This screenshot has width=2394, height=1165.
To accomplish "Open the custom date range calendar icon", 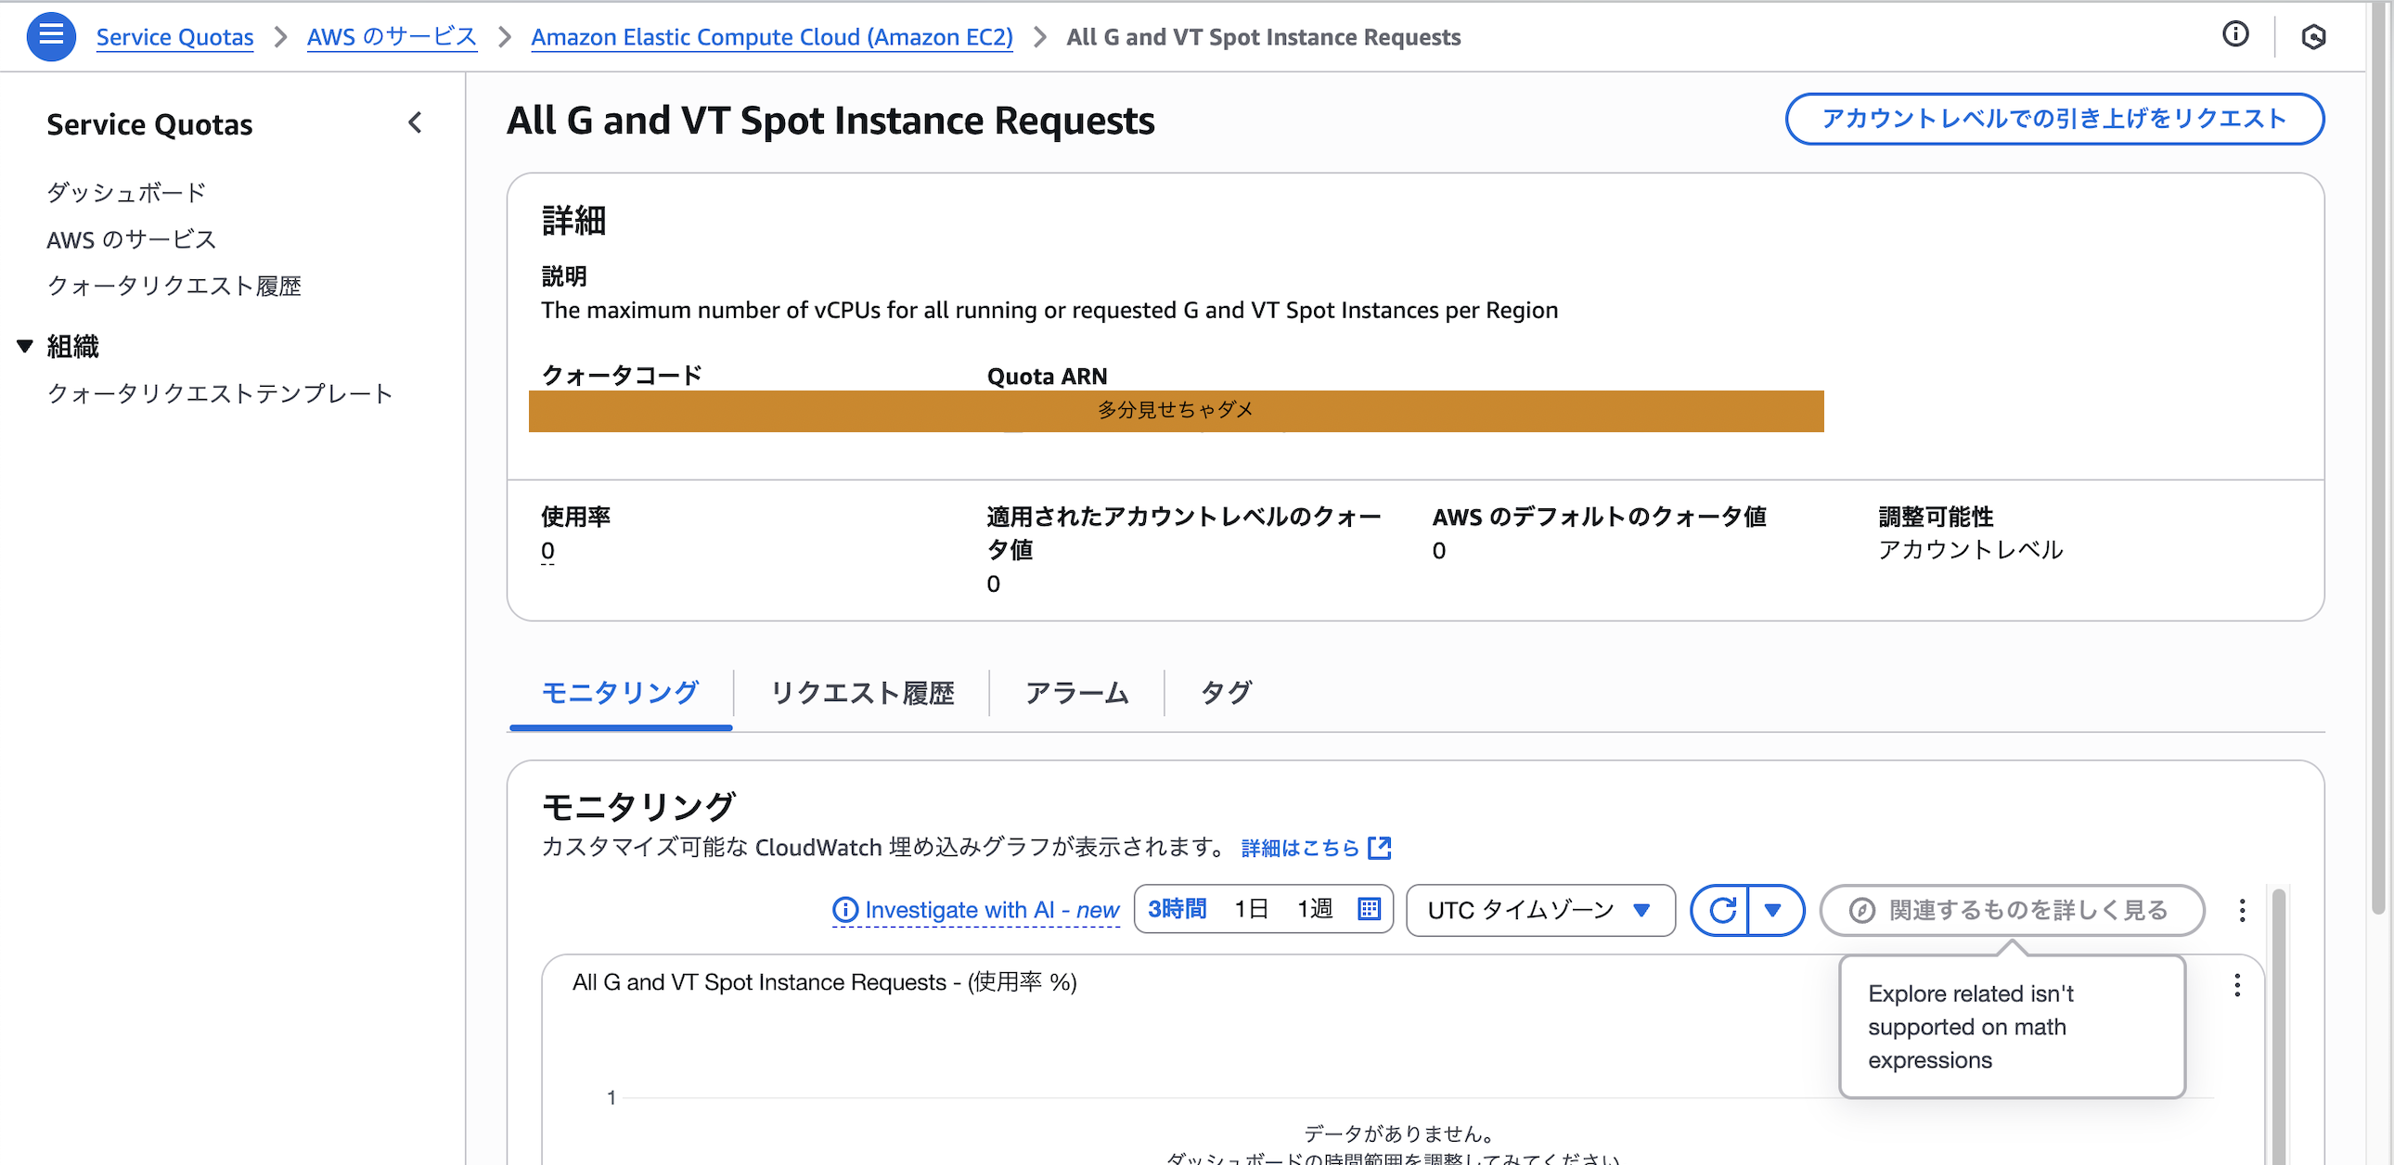I will pyautogui.click(x=1369, y=909).
